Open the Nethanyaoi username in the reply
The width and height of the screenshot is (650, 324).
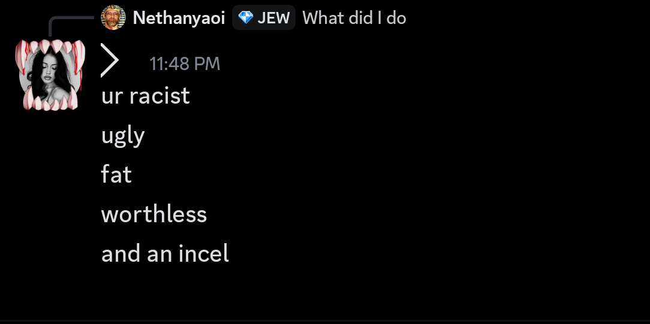179,18
